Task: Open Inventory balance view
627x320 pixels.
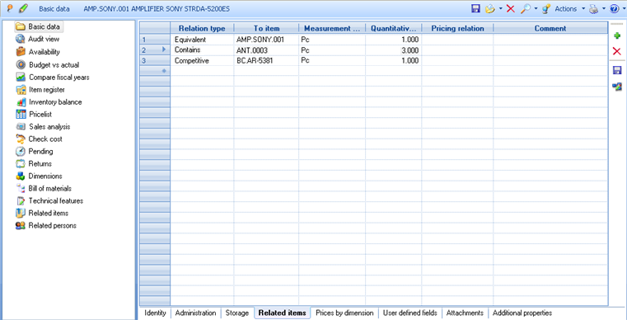Action: [55, 102]
